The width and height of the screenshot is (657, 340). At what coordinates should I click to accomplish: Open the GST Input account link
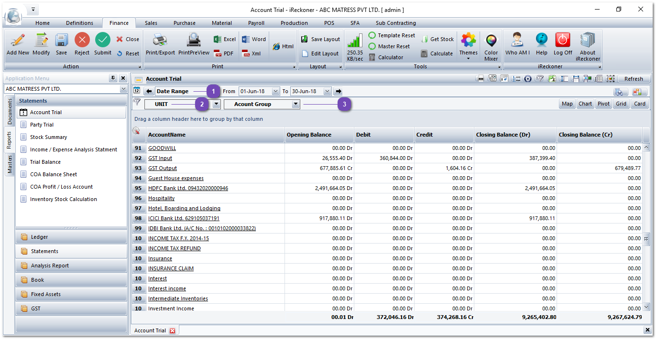[x=160, y=158]
